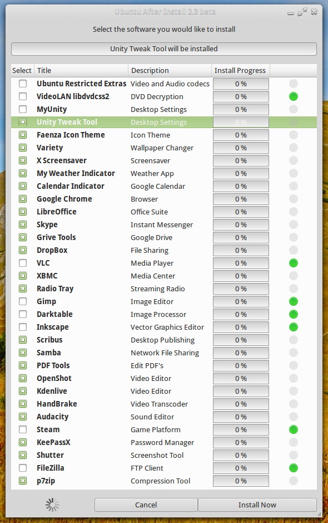Click the Install Now button

pyautogui.click(x=257, y=505)
